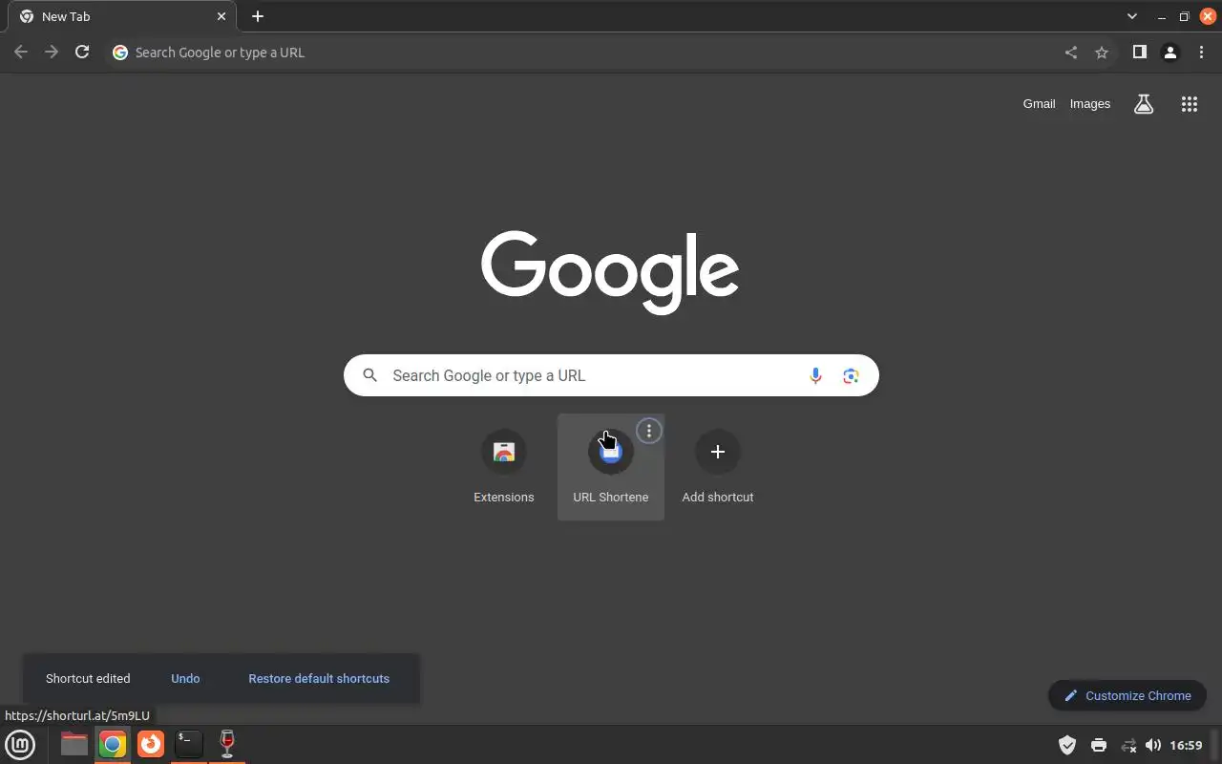
Task: Open the network connection tray icon
Action: pos(1128,745)
